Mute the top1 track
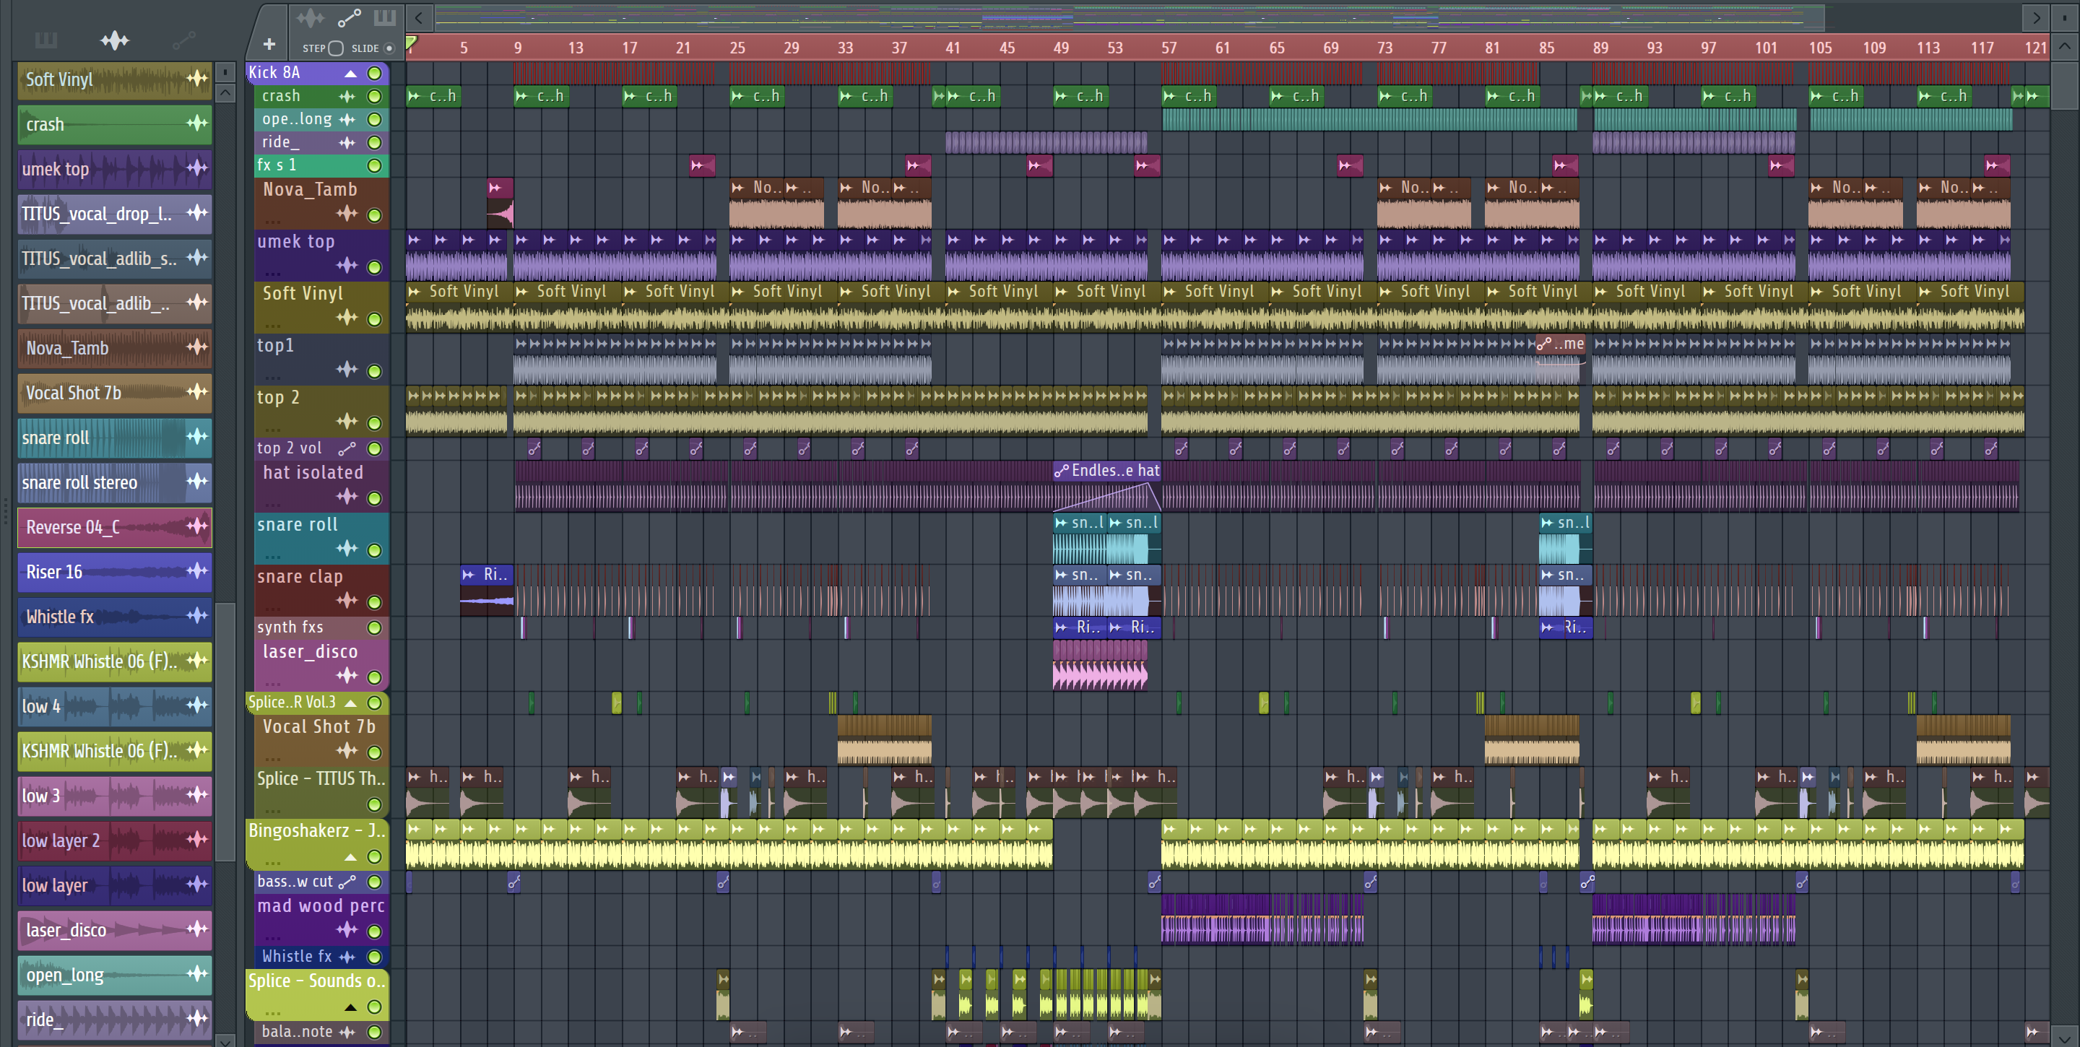This screenshot has width=2080, height=1047. point(375,370)
